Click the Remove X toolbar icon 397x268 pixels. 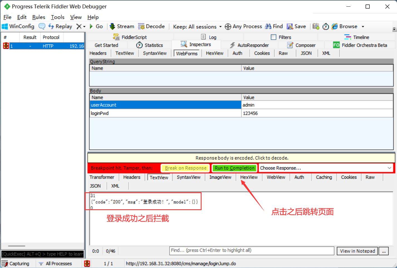(x=79, y=26)
